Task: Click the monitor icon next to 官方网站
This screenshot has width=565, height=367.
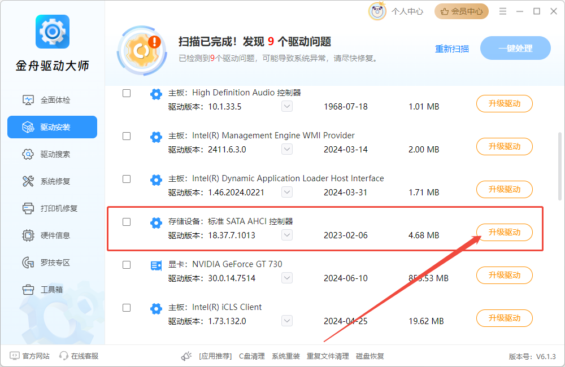Action: pos(15,356)
